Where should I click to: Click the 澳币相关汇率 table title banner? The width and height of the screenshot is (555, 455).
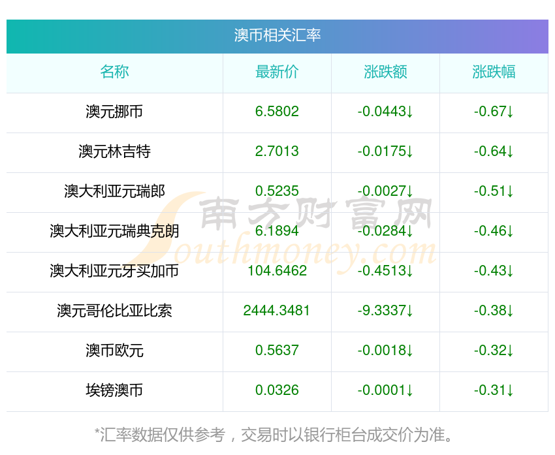[x=277, y=35]
